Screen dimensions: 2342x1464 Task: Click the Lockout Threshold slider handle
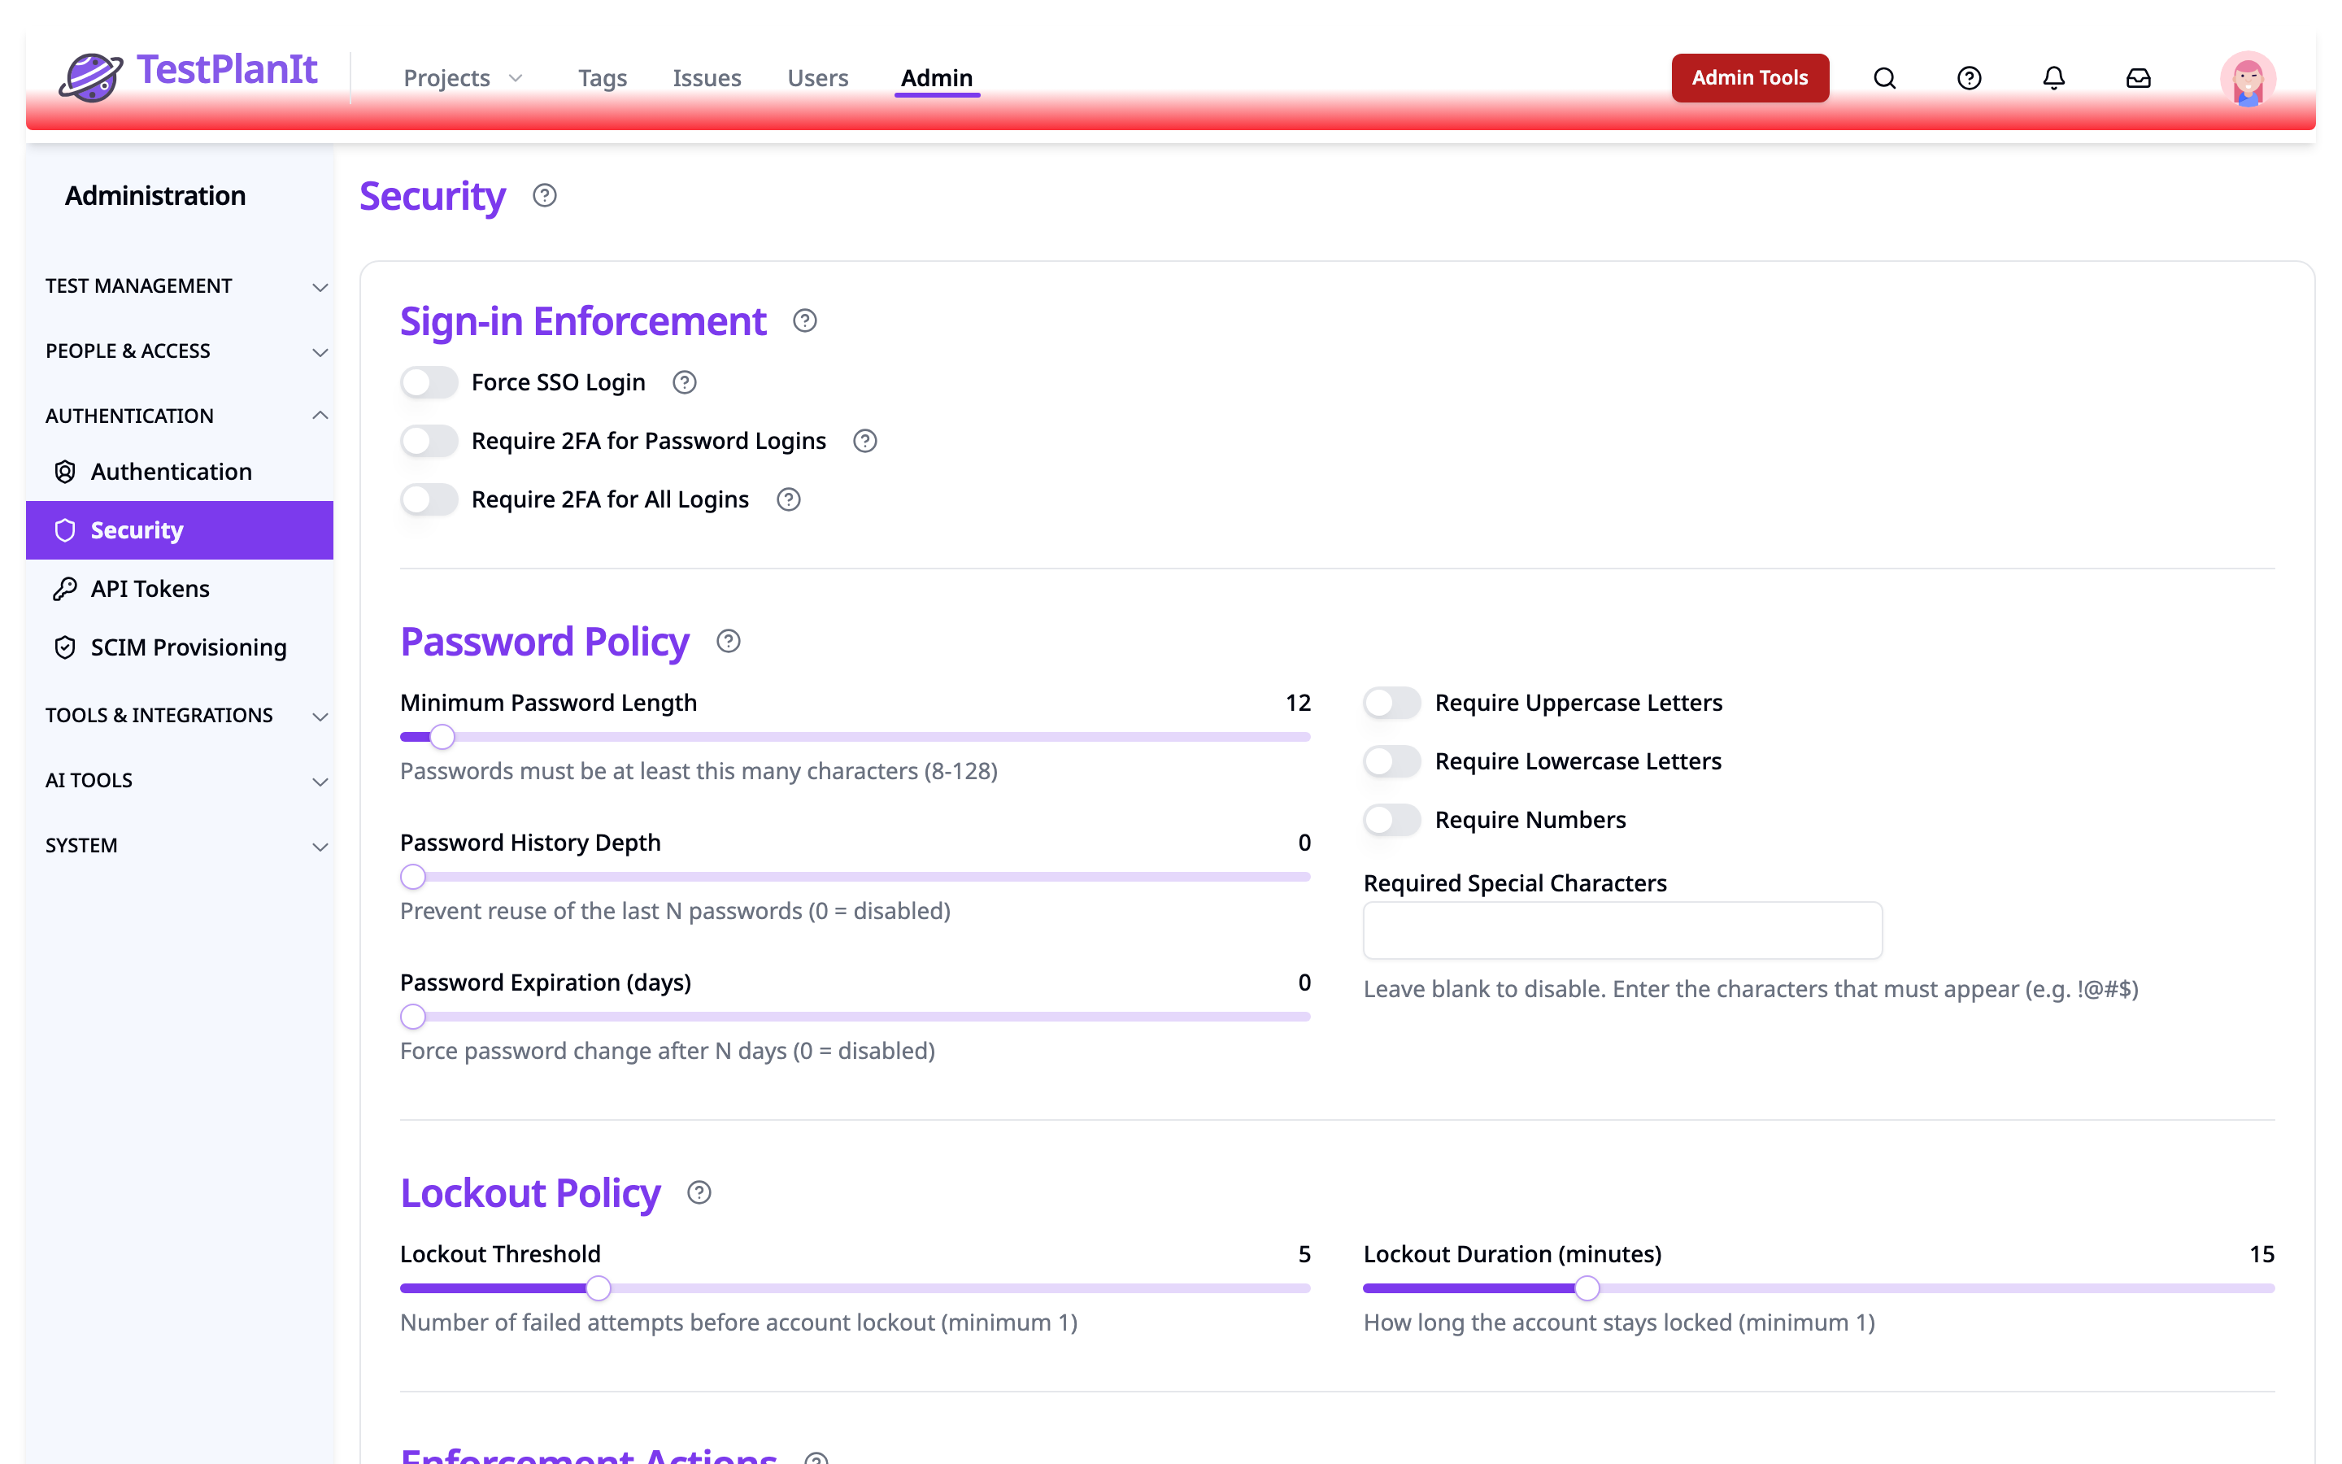(599, 1289)
